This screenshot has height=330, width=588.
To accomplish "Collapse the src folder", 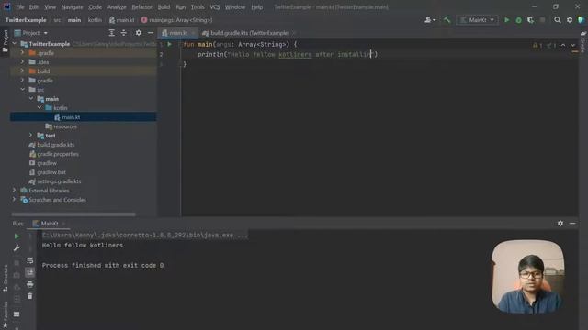I will click(x=22, y=90).
